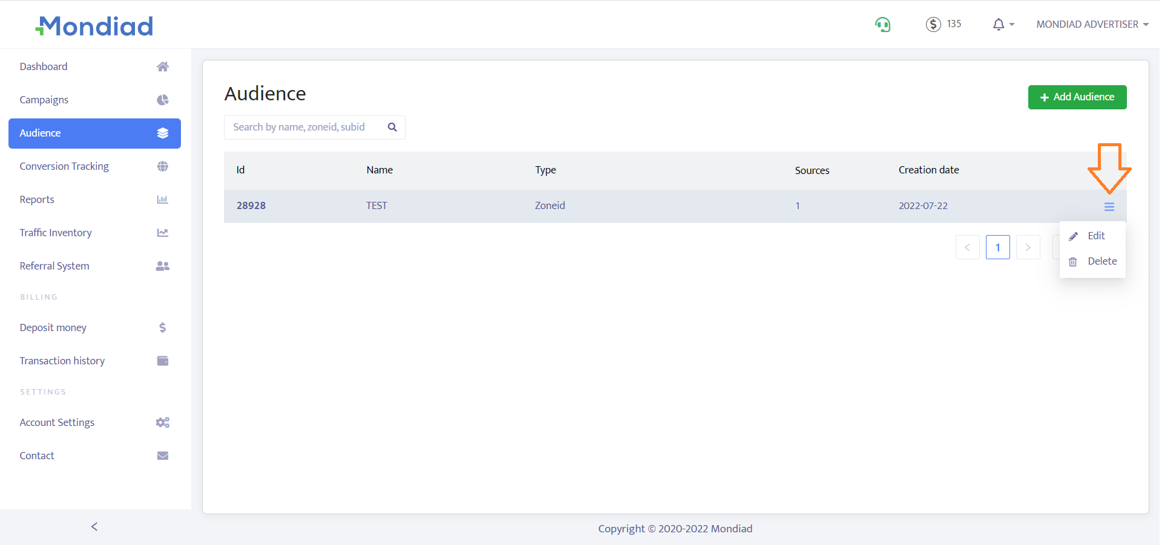Open Dashboard via the home icon
Image resolution: width=1162 pixels, height=545 pixels.
162,66
